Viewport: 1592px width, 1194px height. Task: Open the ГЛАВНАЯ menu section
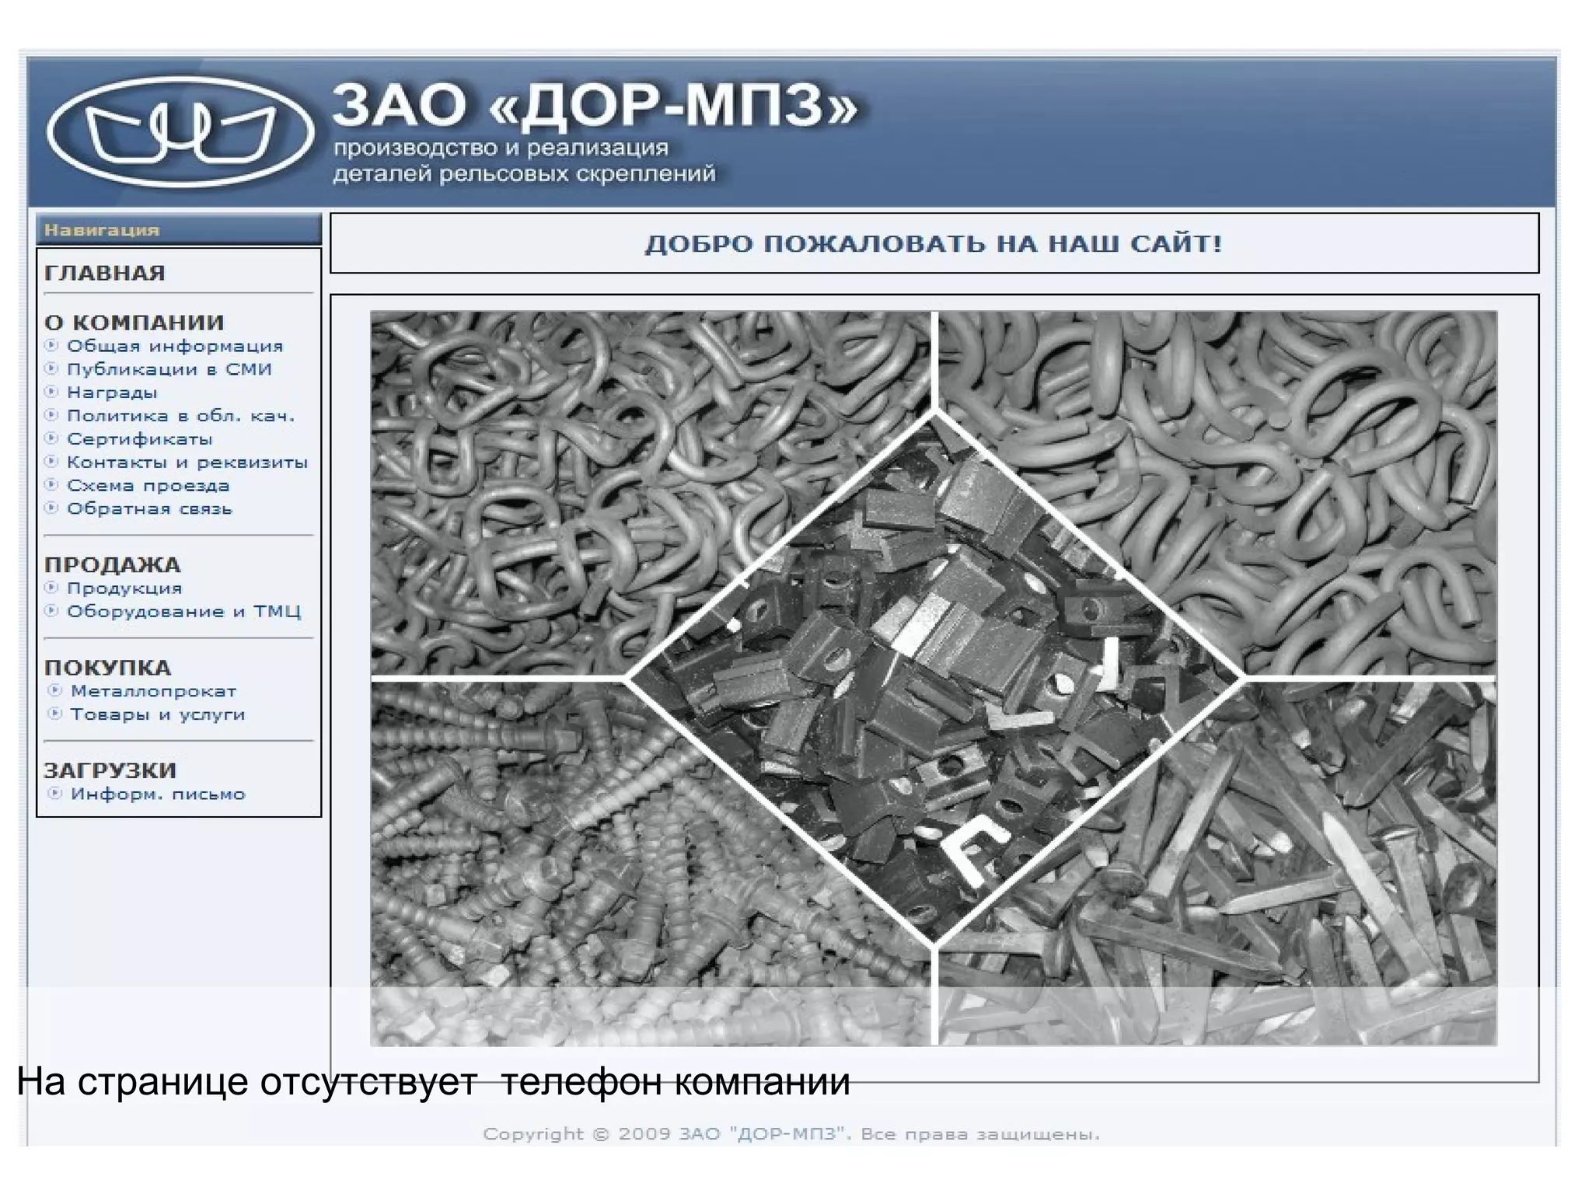(x=105, y=273)
